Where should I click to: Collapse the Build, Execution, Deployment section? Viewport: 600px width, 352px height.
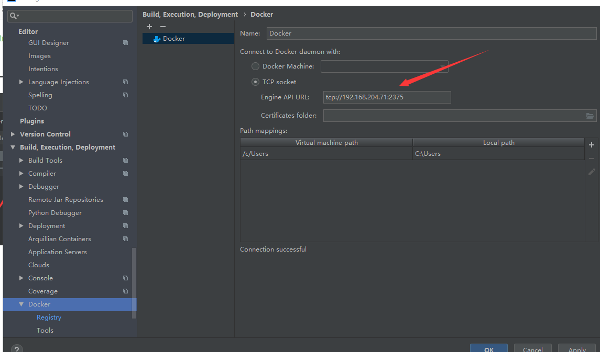pos(13,147)
